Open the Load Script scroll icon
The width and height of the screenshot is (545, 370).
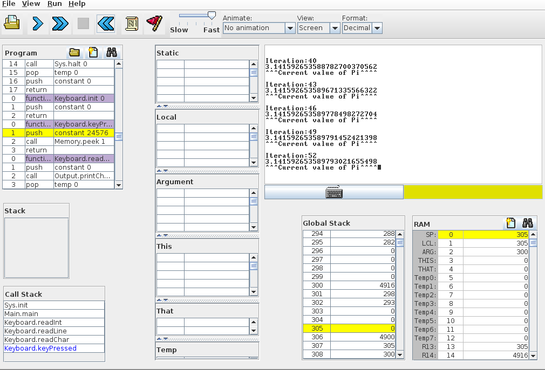click(x=131, y=23)
